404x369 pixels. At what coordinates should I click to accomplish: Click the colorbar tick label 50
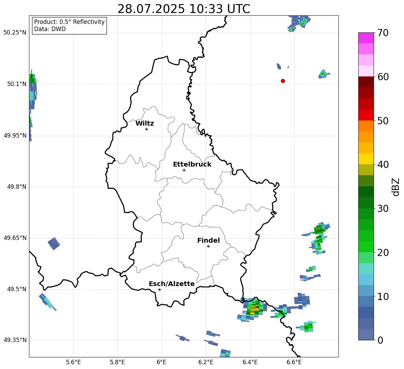(383, 120)
